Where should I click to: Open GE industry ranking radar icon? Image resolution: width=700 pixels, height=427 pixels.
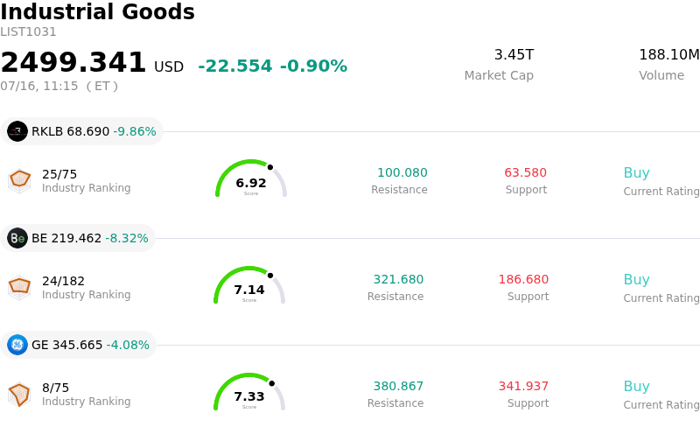click(x=19, y=395)
